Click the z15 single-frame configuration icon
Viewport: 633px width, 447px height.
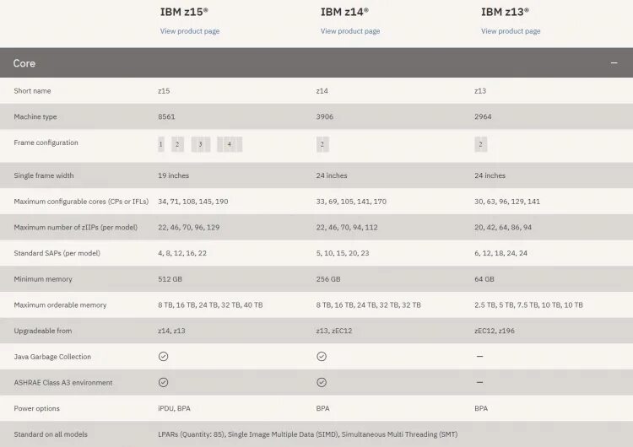coord(161,144)
